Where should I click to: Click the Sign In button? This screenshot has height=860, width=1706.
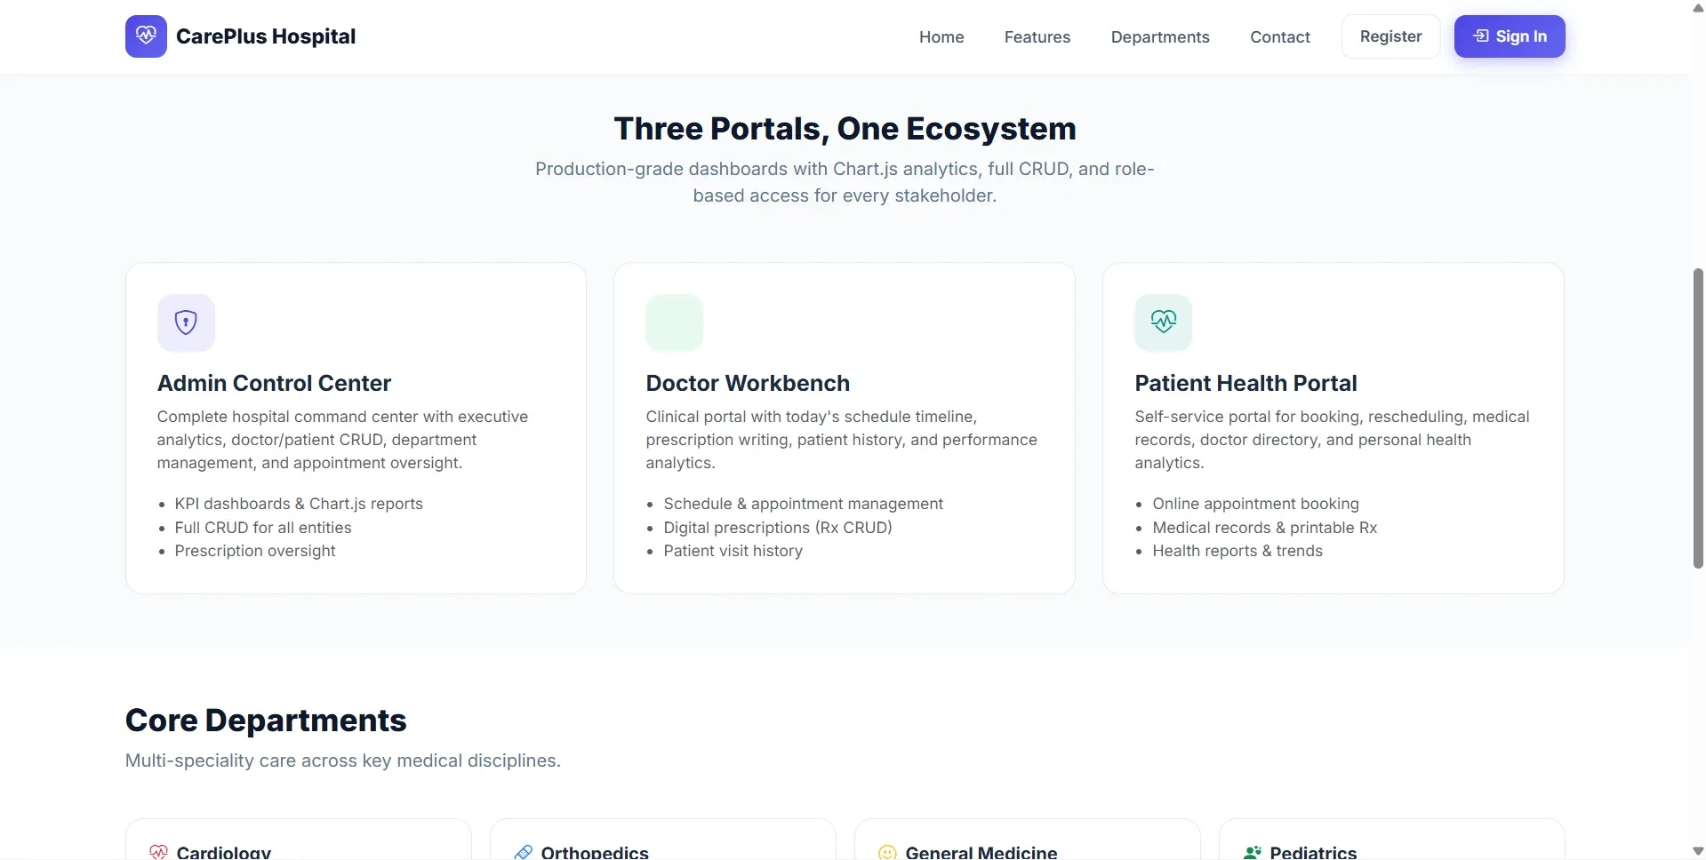[x=1510, y=36]
